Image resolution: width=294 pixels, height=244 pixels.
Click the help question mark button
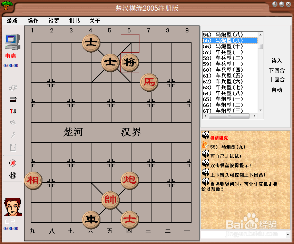[x=275, y=4]
